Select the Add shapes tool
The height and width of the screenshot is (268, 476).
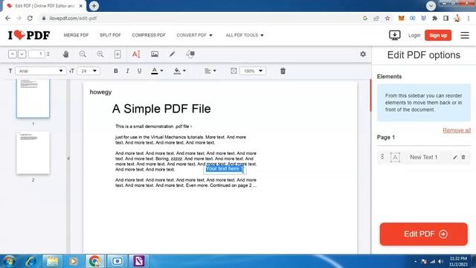[x=190, y=54]
